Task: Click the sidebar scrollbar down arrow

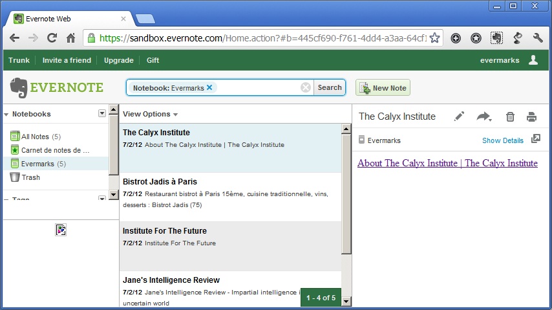Action: pos(113,194)
